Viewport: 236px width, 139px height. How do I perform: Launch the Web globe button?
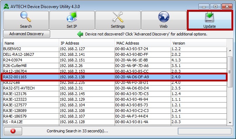[x=164, y=20]
